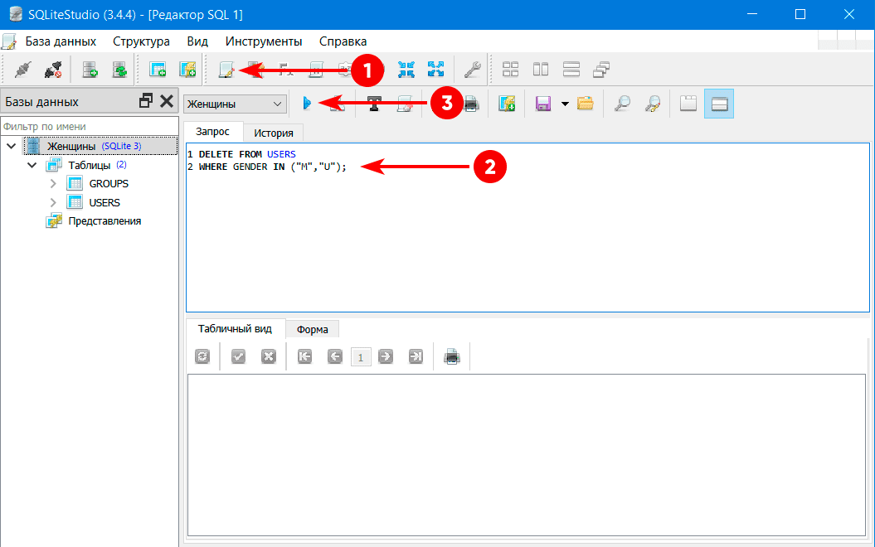Switch results layout to side-by-side view
Screen dimensions: 875x547
point(540,70)
